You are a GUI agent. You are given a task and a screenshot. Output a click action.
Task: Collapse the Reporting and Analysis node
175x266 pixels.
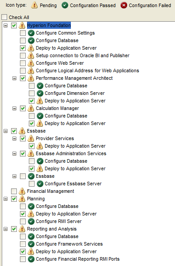tap(6, 229)
